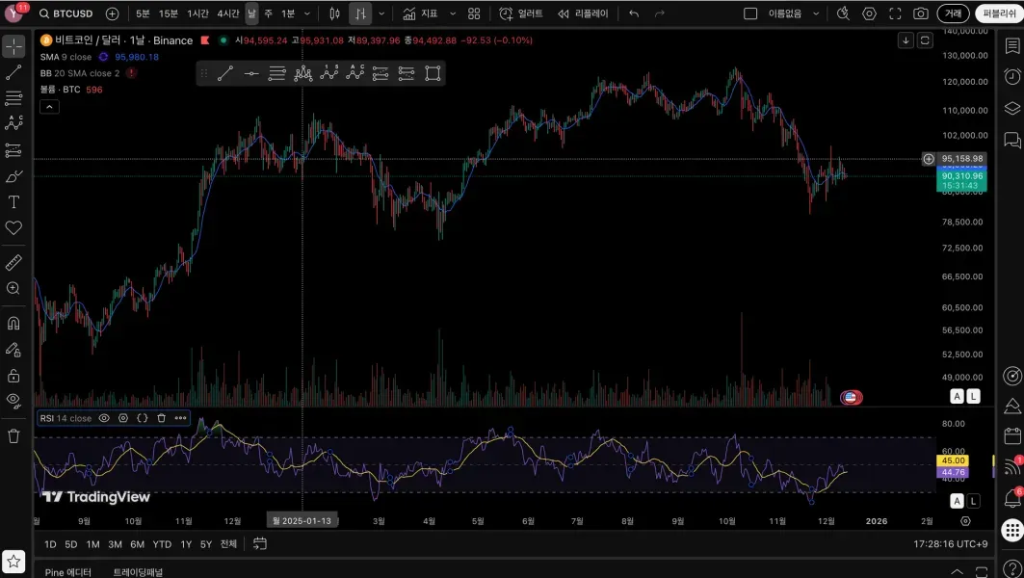1024x578 pixels.
Task: Hide the RSI indicator using eye icon
Action: (x=104, y=418)
